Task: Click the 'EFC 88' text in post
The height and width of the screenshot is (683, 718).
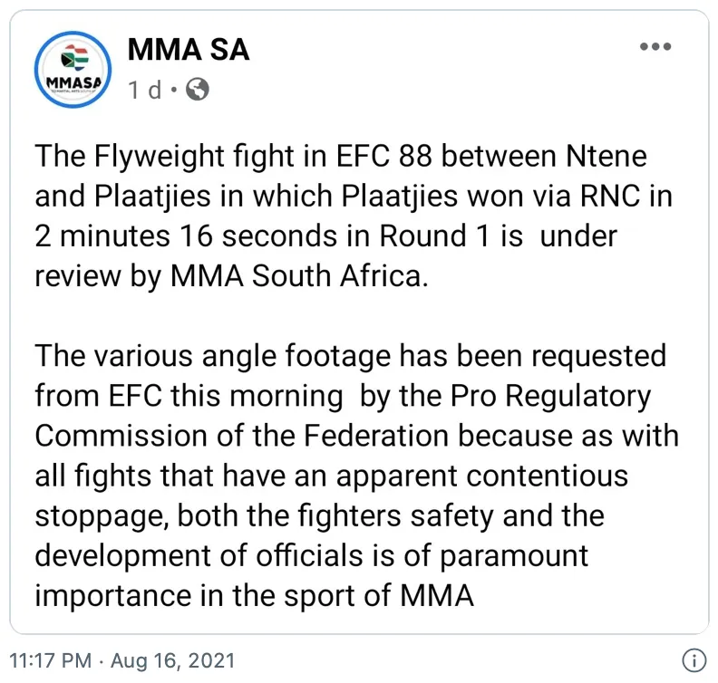Action: point(384,156)
